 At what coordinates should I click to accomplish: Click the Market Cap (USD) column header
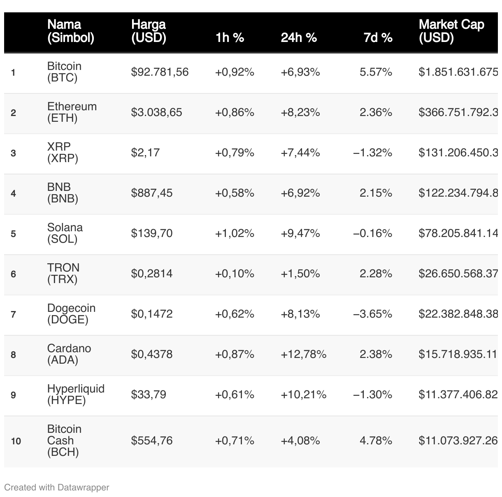pyautogui.click(x=451, y=31)
